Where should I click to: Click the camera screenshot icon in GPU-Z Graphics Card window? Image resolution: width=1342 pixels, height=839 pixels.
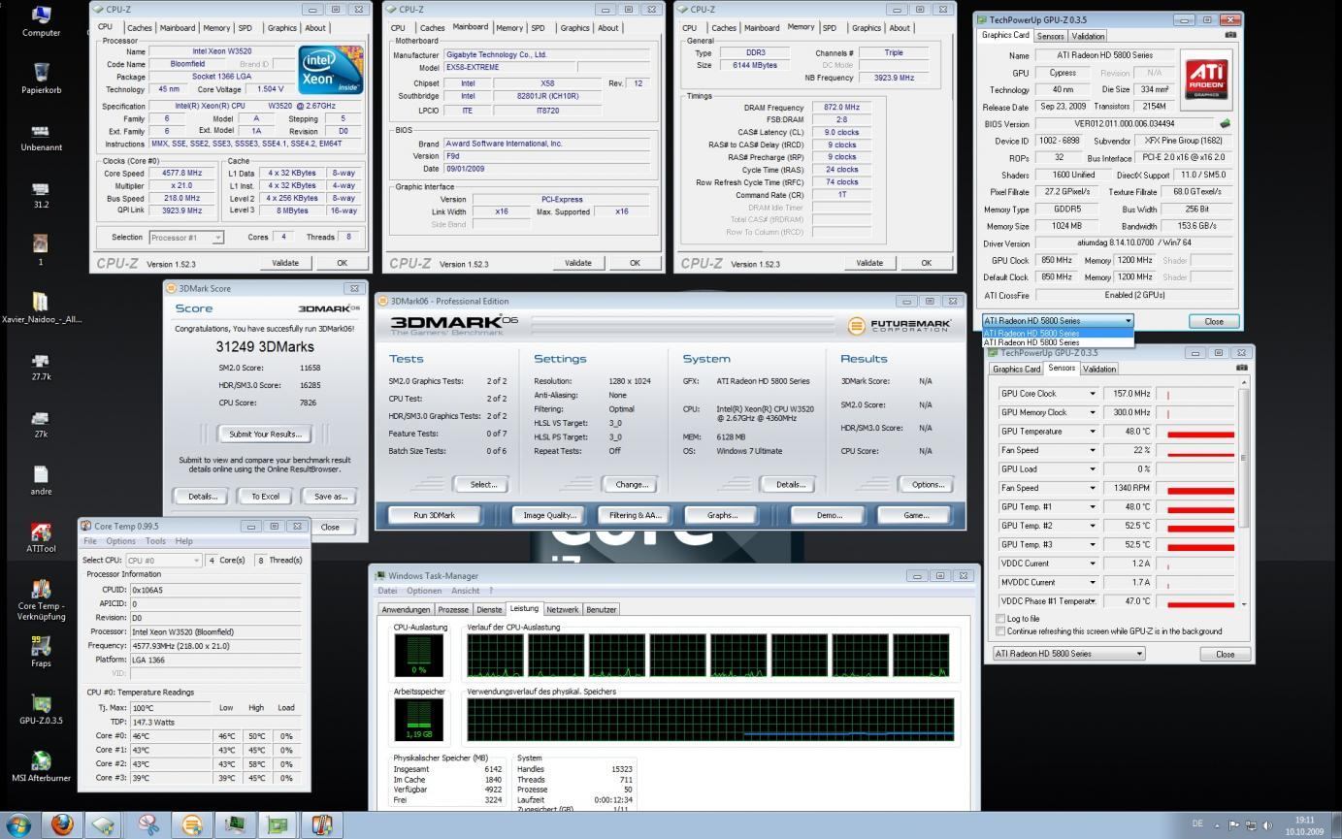tap(1230, 35)
